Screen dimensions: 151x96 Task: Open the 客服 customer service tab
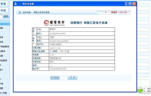tap(4, 4)
